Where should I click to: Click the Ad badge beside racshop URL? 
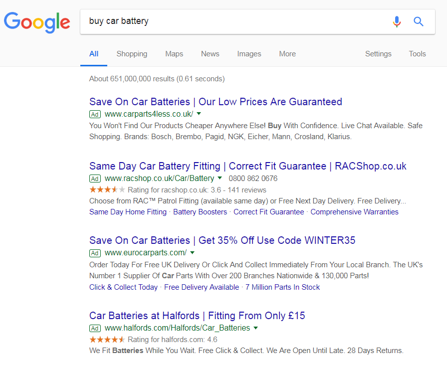pos(95,179)
